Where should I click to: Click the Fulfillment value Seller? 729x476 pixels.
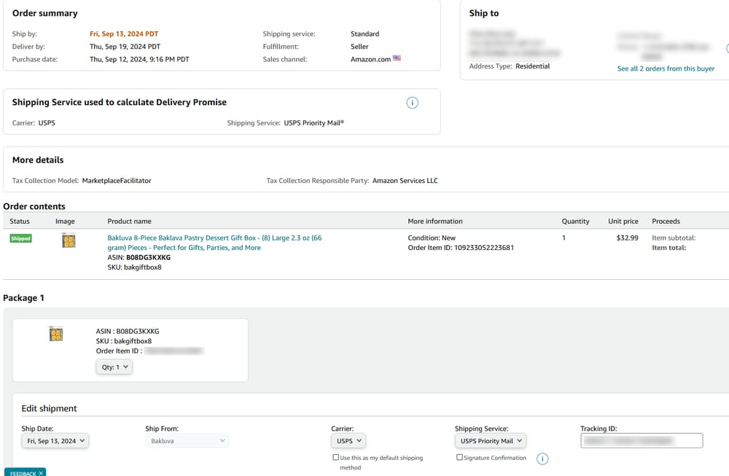(359, 47)
